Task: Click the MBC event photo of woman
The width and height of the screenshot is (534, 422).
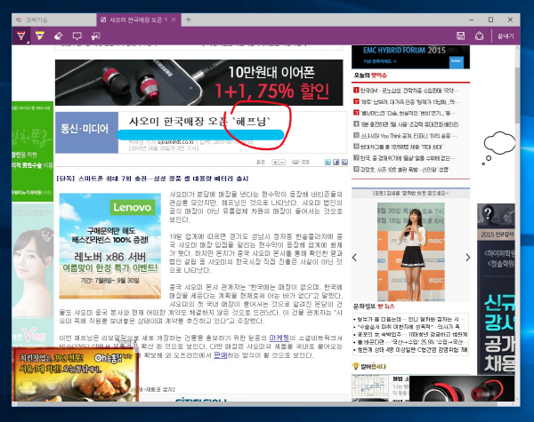Action: [410, 251]
